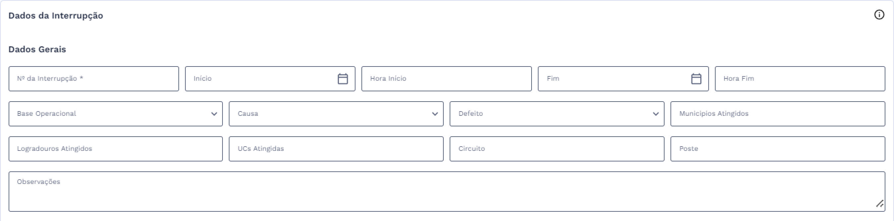Focus the Poste input field
The height and width of the screenshot is (221, 894).
point(777,149)
